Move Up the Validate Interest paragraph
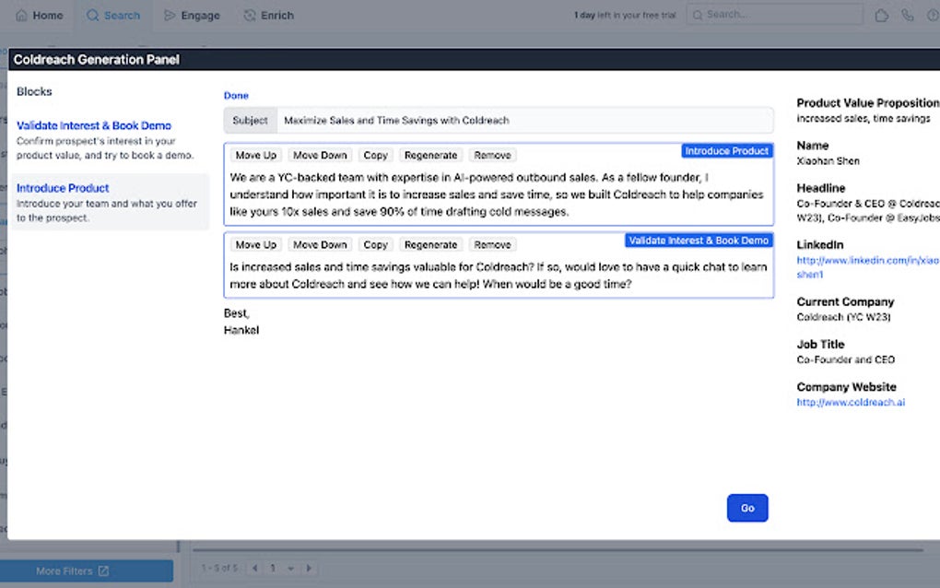 point(256,244)
